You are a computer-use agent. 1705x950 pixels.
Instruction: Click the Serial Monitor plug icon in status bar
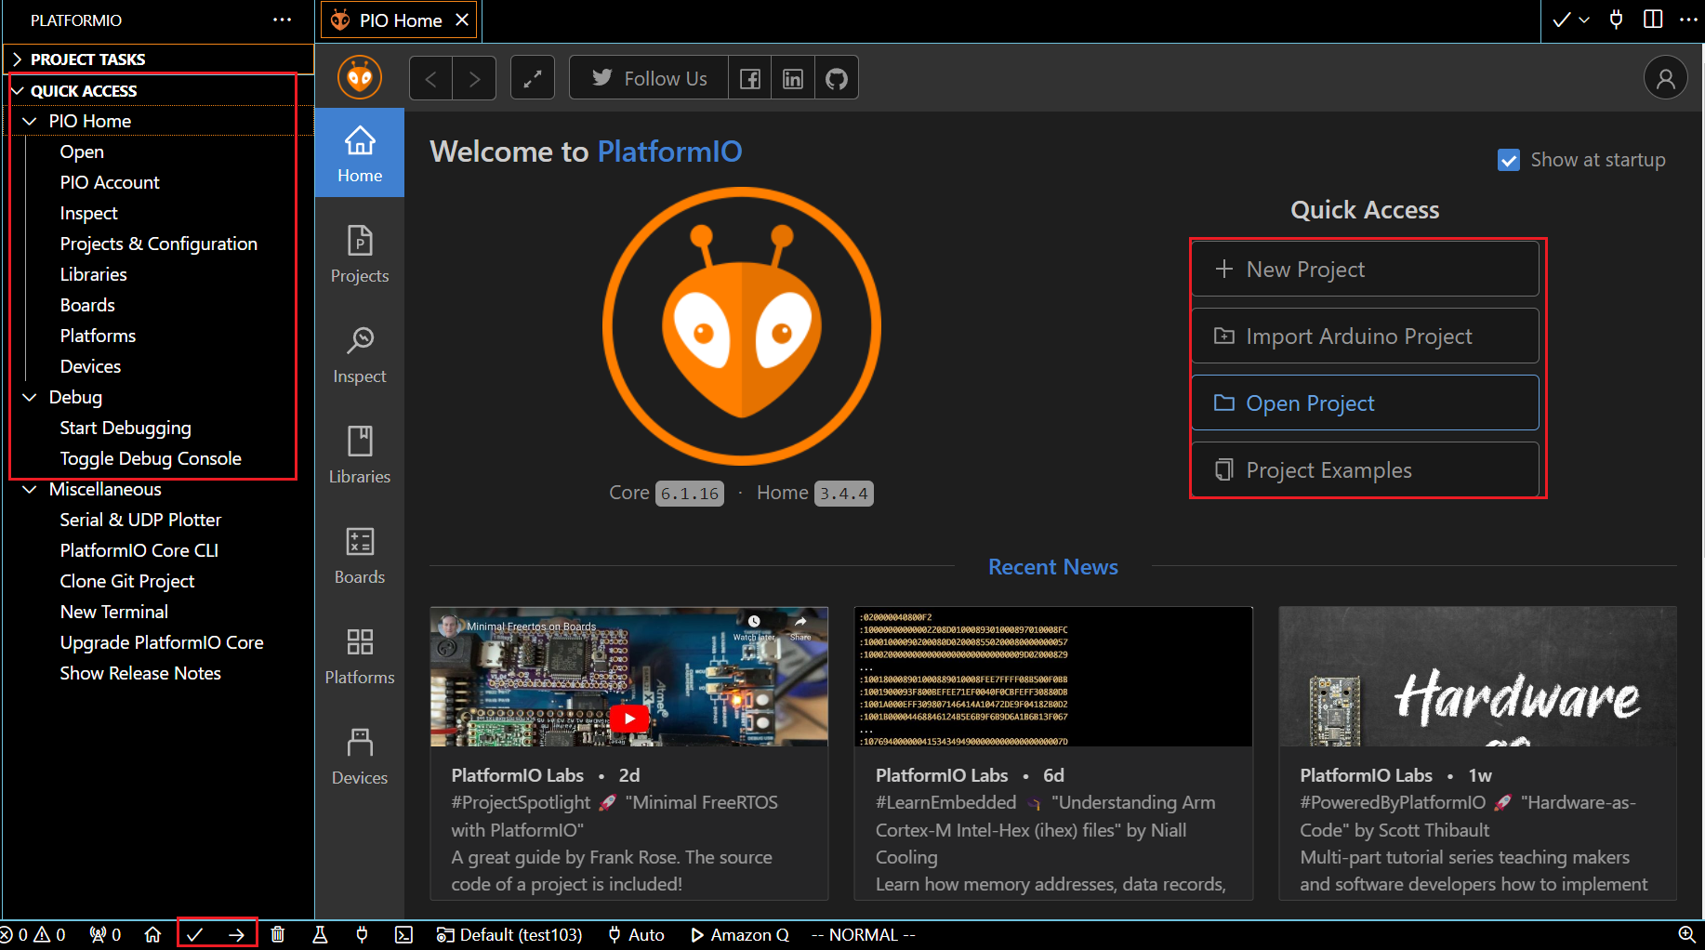pos(362,934)
